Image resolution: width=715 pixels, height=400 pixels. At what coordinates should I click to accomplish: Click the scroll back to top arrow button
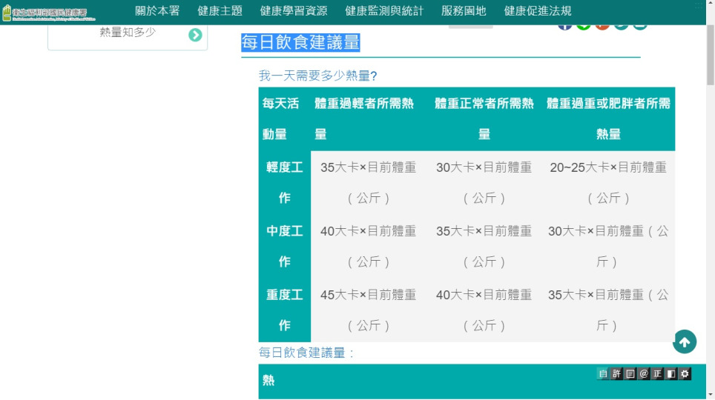(x=684, y=341)
